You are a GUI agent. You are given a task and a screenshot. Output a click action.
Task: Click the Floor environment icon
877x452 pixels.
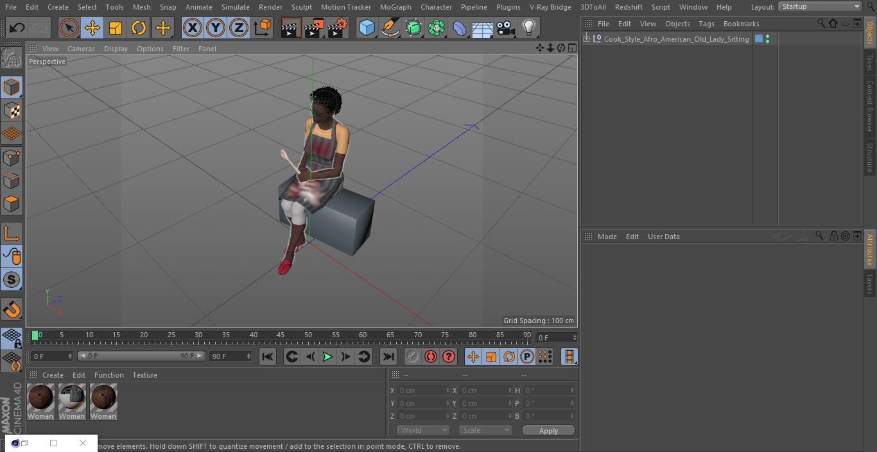[x=483, y=28]
